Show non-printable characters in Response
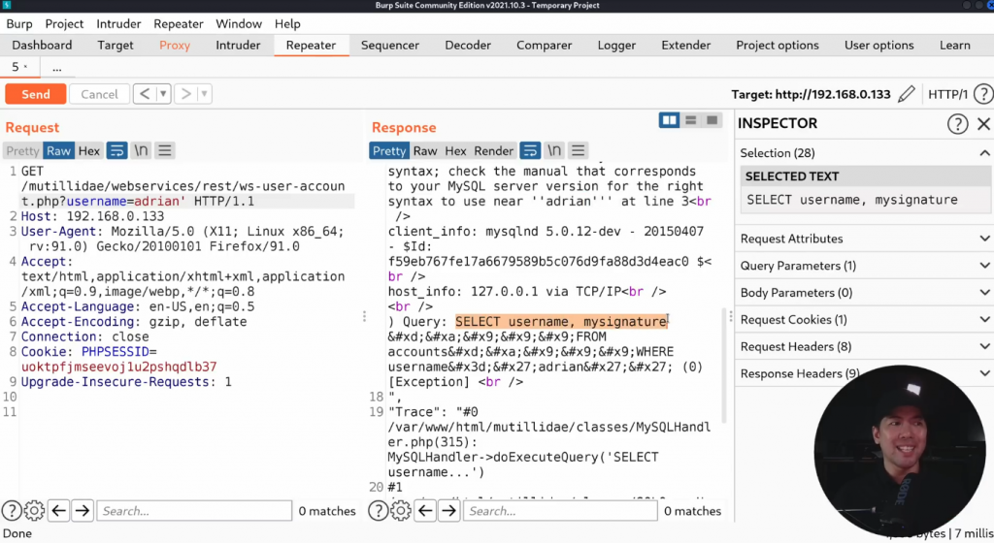Viewport: 994px width, 543px height. 554,150
